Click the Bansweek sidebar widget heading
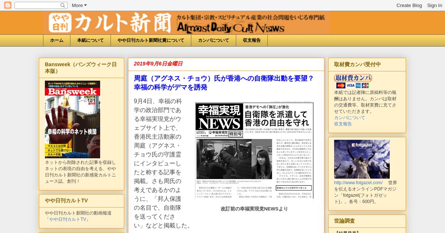The width and height of the screenshot is (445, 233). (x=81, y=68)
